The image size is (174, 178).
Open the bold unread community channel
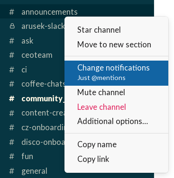(x=43, y=98)
